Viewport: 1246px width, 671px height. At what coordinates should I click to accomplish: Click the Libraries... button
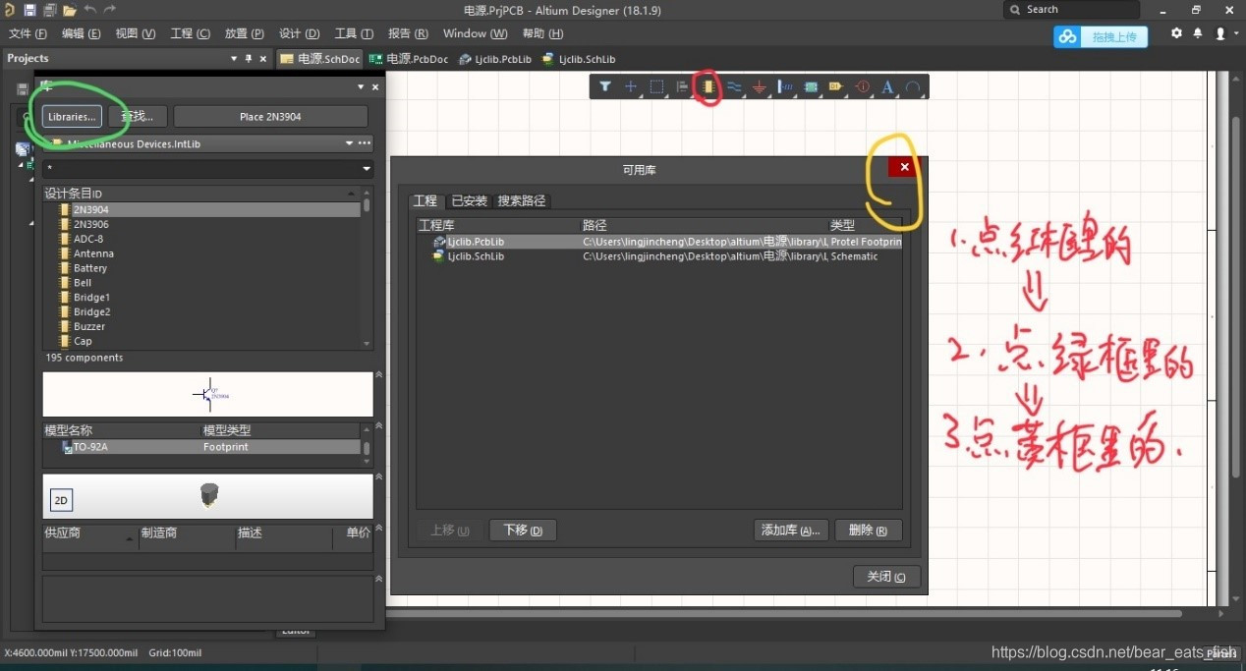72,116
